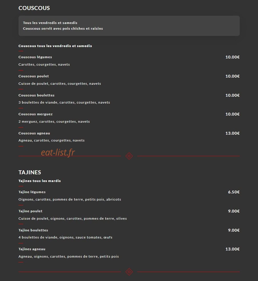Select Tajine légumes dish name
This screenshot has width=258, height=281.
(x=32, y=192)
